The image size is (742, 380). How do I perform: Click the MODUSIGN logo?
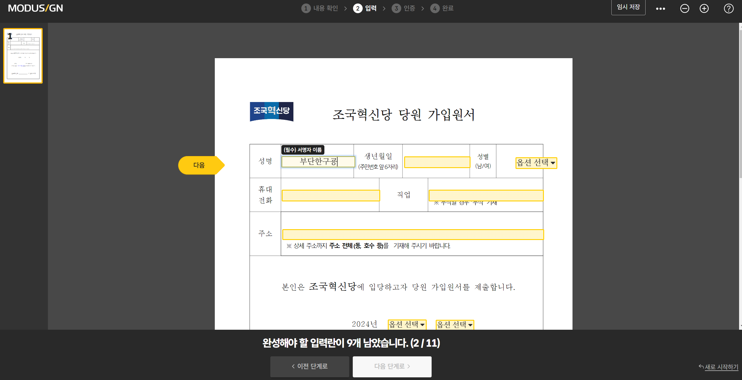click(x=35, y=8)
